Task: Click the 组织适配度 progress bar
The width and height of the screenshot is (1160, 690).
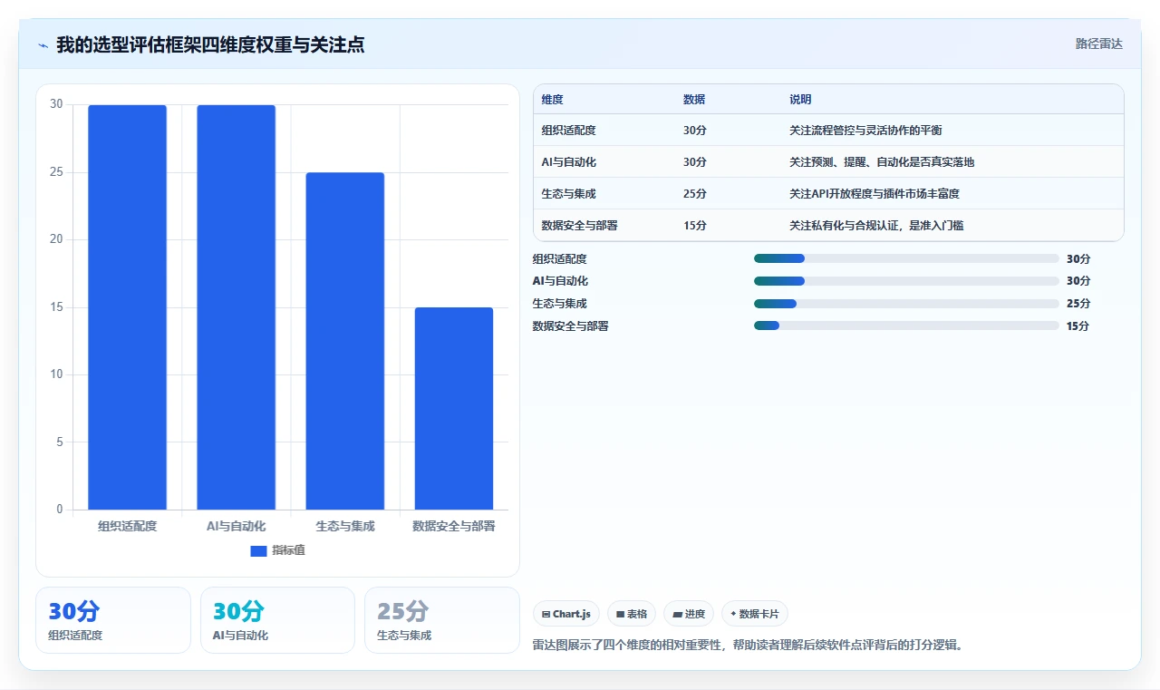Action: click(x=906, y=258)
